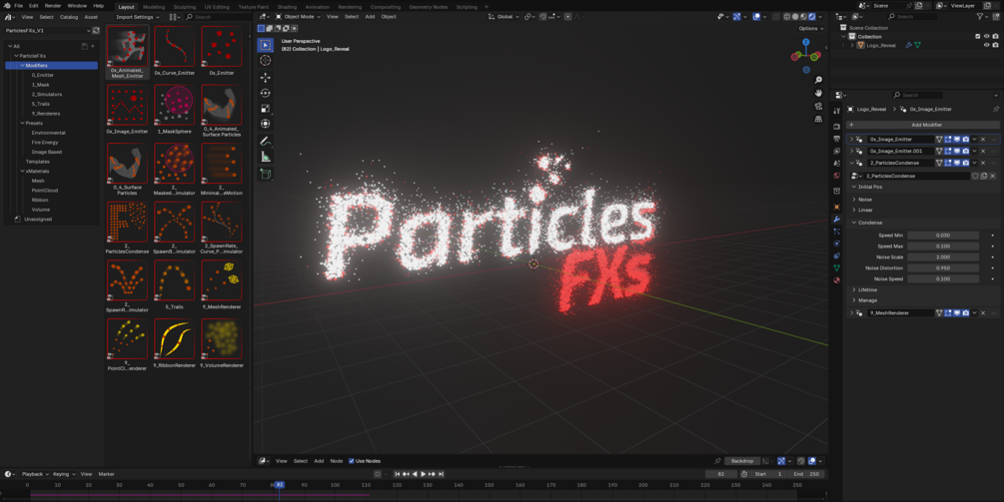The height and width of the screenshot is (502, 1004).
Task: Activate the Select Box tool
Action: point(265,45)
